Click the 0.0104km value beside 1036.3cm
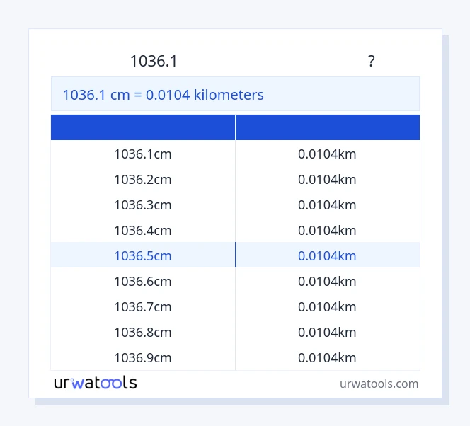 pyautogui.click(x=327, y=205)
